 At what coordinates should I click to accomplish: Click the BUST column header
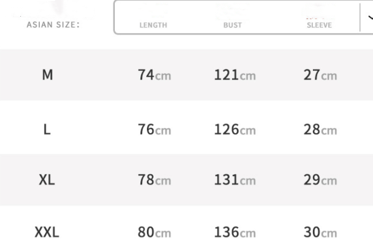pyautogui.click(x=228, y=26)
